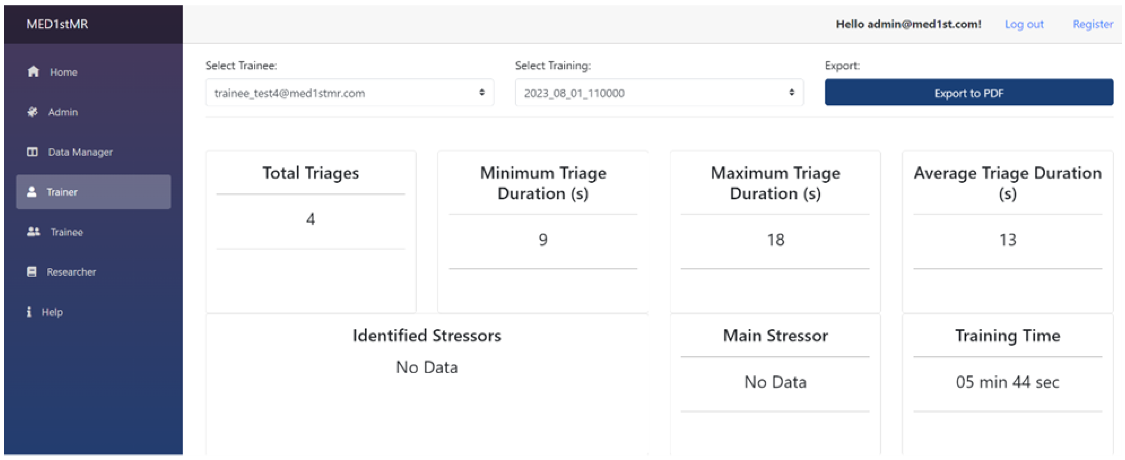This screenshot has height=460, width=1125.
Task: Navigate to Researcher menu item
Action: (x=71, y=272)
